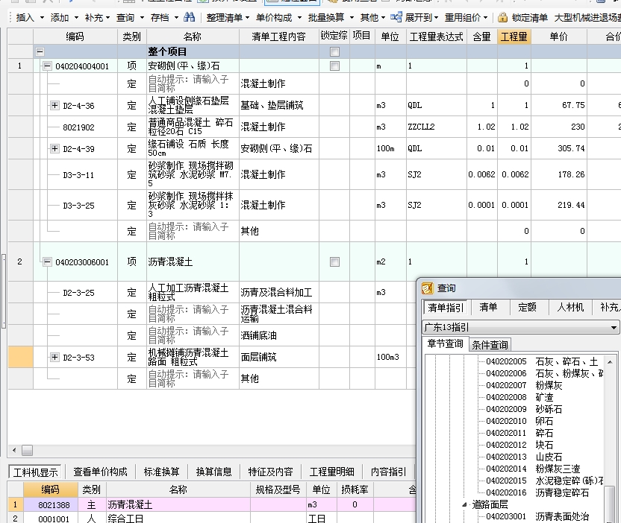Click the horizontal scrollbar thumb

(27, 450)
